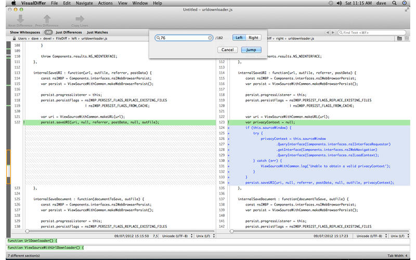The width and height of the screenshot is (416, 260).
Task: Select the Right side option
Action: 253,38
